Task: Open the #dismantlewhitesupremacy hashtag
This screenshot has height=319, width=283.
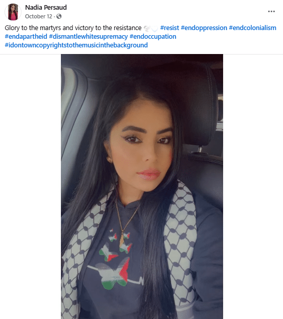Action: pyautogui.click(x=88, y=37)
